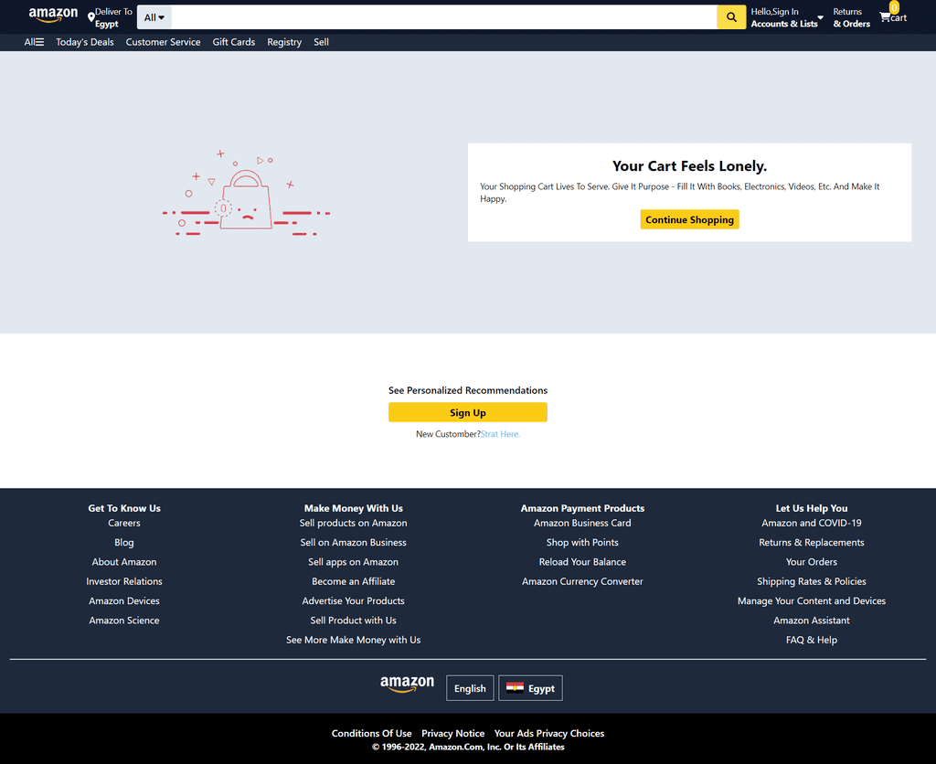936x764 pixels.
Task: Open Returns & Replacements link
Action: coord(812,543)
